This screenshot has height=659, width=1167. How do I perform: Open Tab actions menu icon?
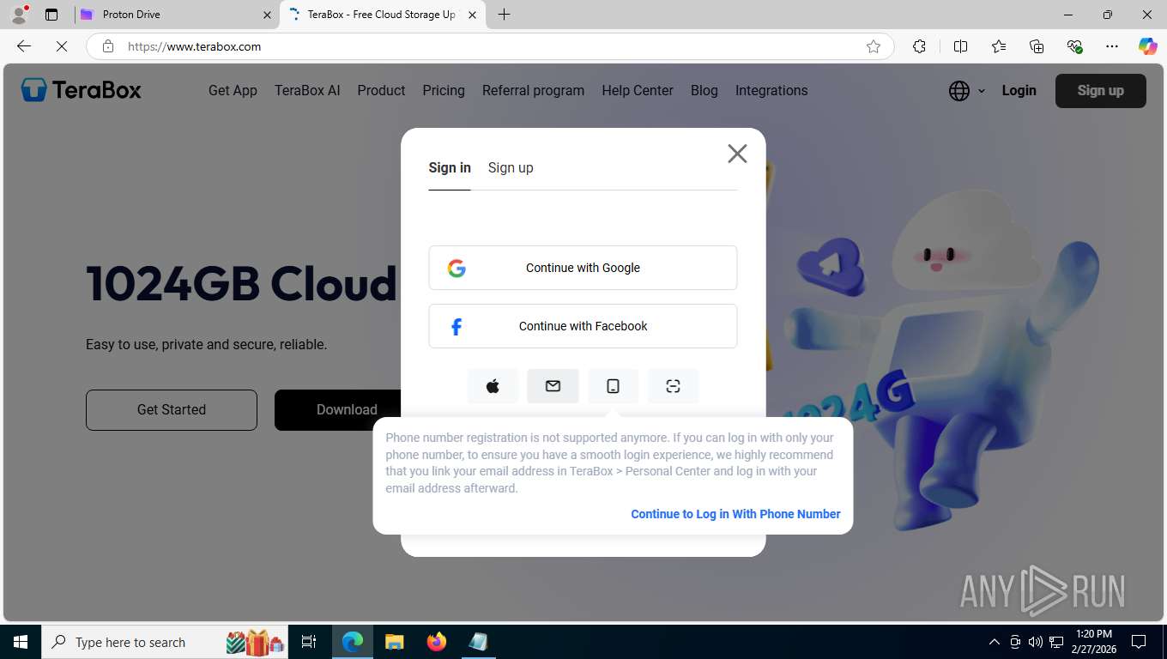(51, 15)
